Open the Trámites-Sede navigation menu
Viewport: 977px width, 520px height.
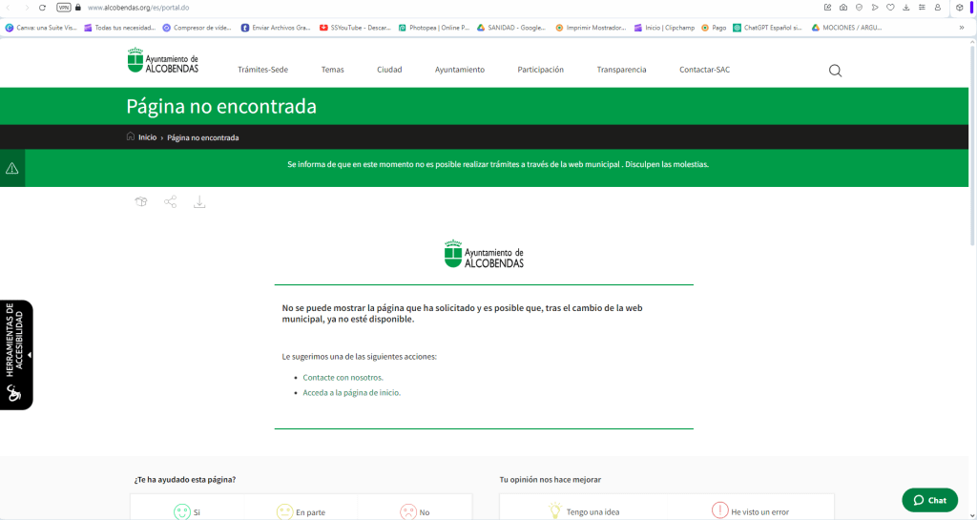click(262, 70)
